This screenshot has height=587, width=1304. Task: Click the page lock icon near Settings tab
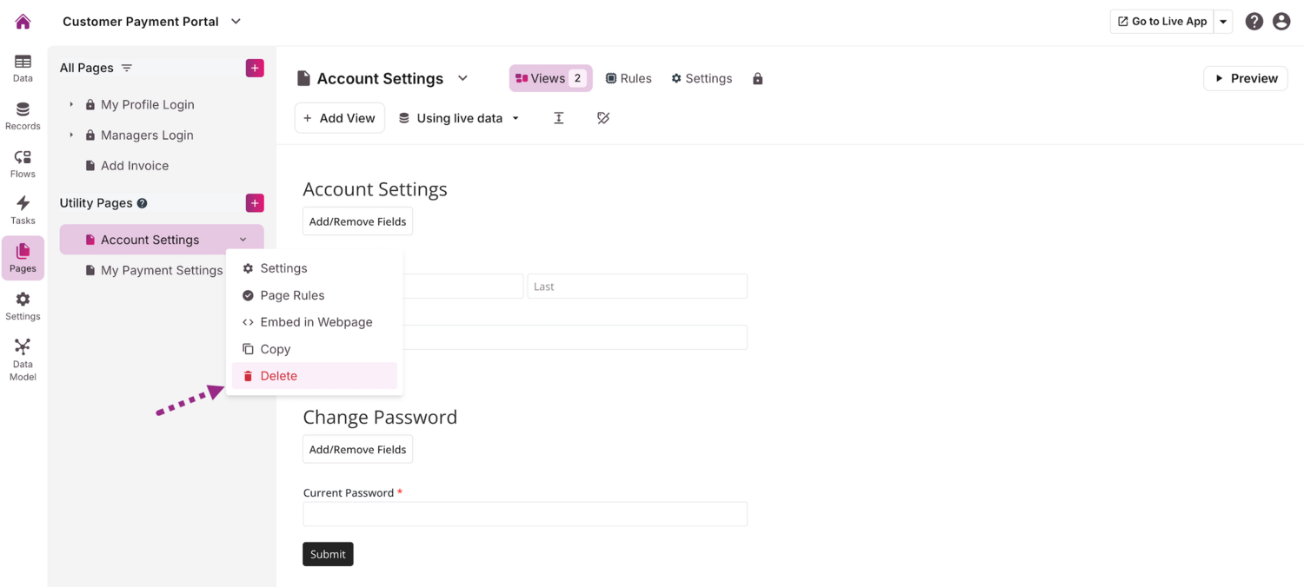pyautogui.click(x=758, y=78)
